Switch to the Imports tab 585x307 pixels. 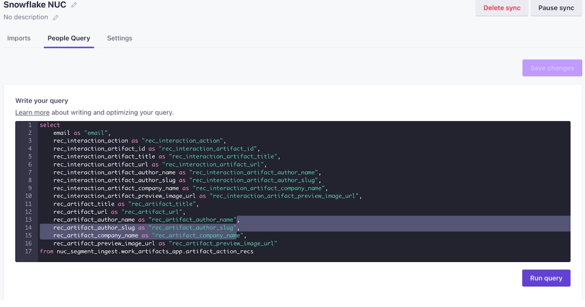pyautogui.click(x=19, y=38)
